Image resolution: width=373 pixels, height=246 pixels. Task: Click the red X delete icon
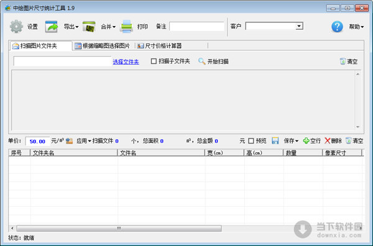click(328, 141)
